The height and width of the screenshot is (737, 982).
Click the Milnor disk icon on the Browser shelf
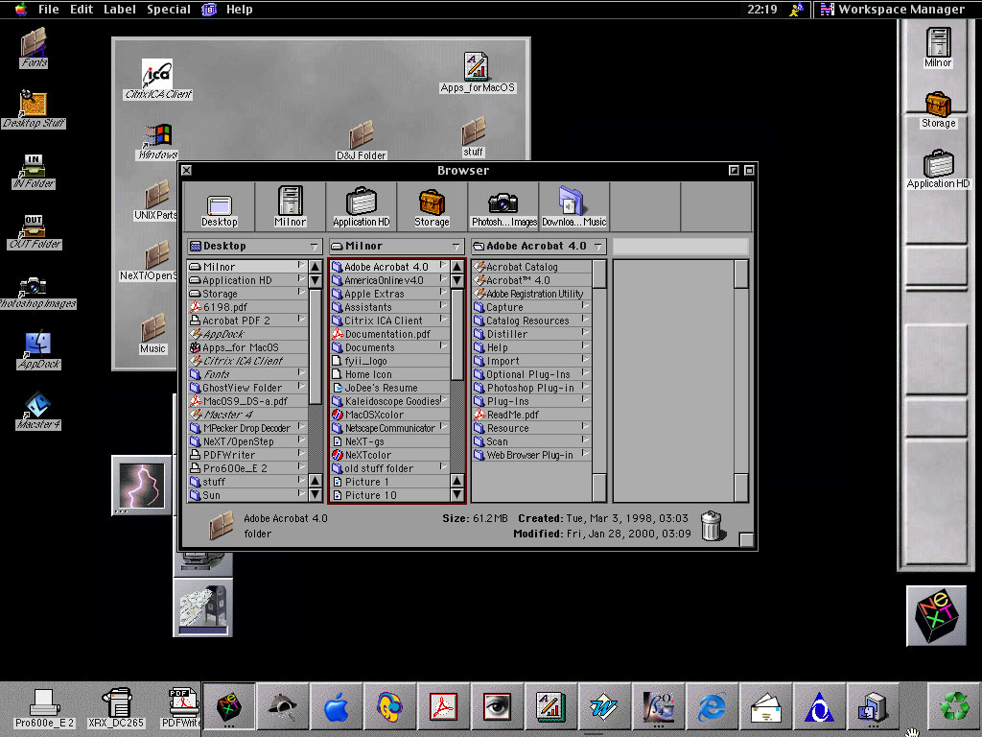point(291,207)
